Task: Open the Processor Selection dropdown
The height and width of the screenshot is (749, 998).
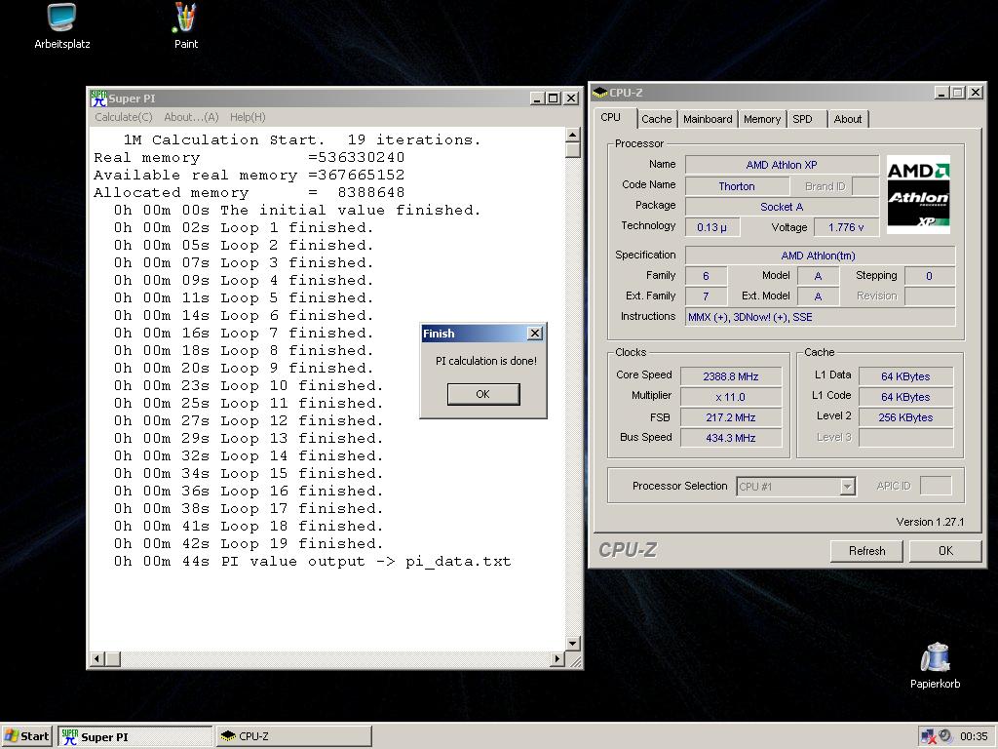Action: (x=847, y=487)
